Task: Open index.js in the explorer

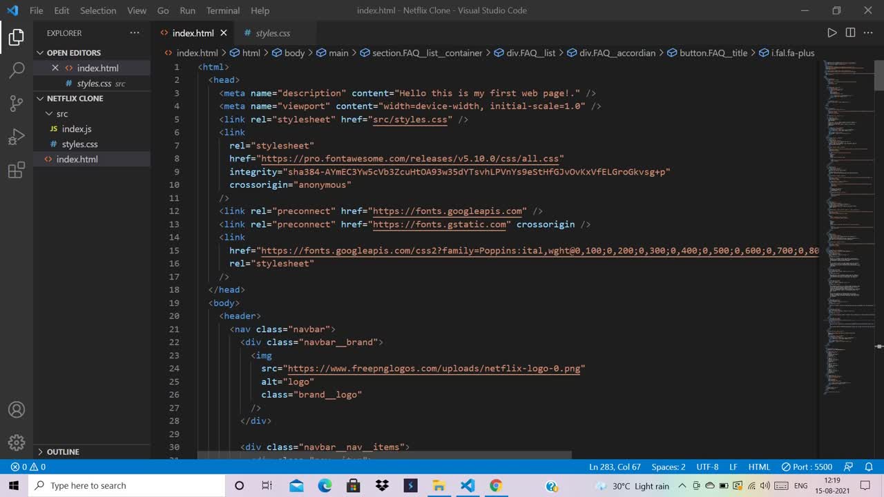Action: [x=76, y=129]
